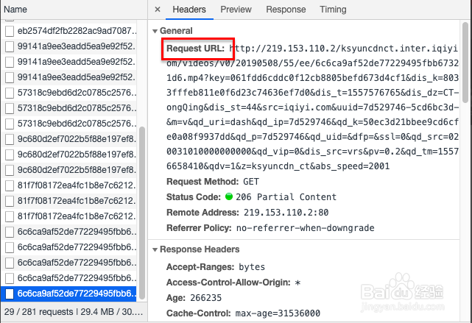Close the request details pane
This screenshot has height=323, width=472.
click(158, 10)
